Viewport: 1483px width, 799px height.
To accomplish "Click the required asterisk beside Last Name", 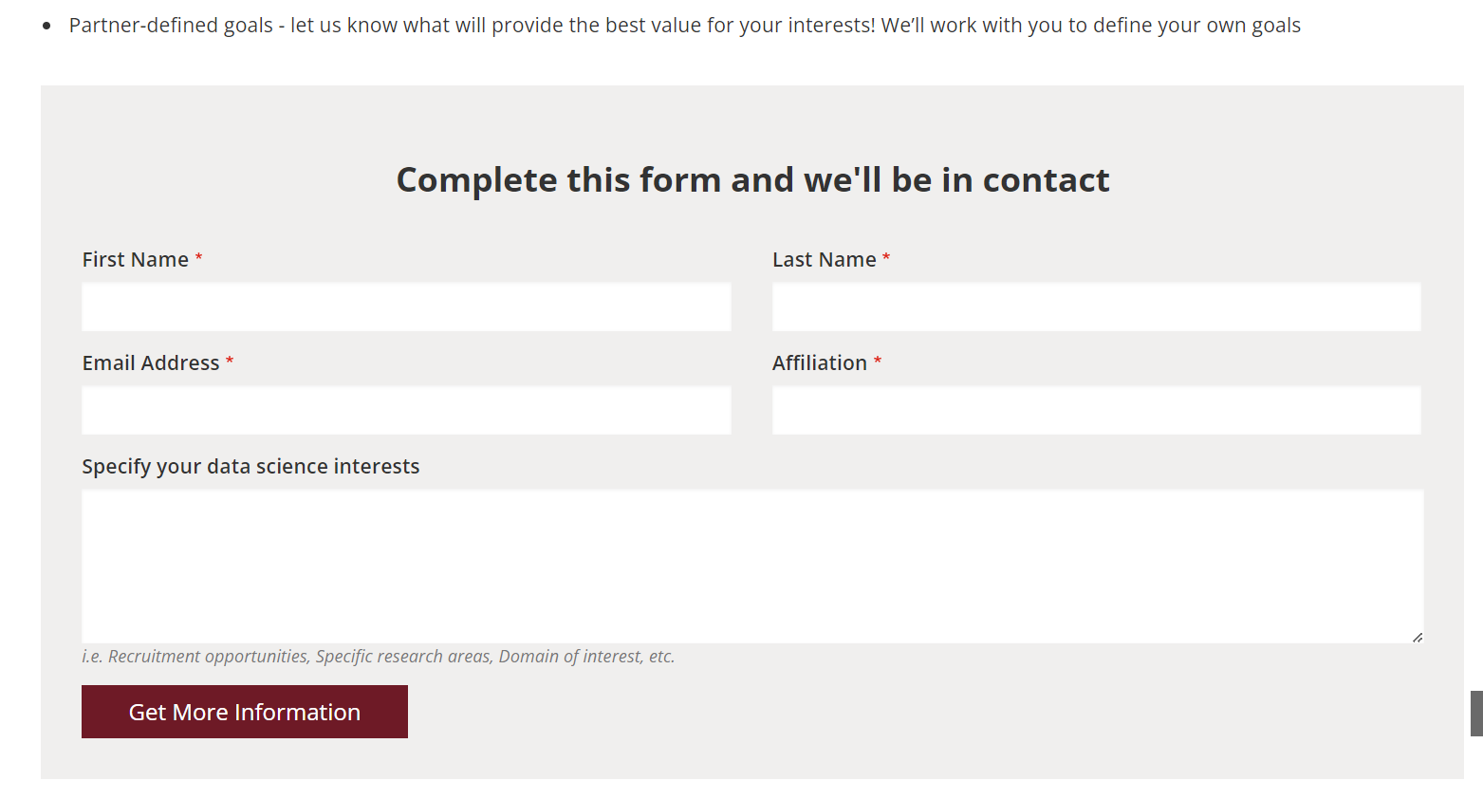I will 886,258.
